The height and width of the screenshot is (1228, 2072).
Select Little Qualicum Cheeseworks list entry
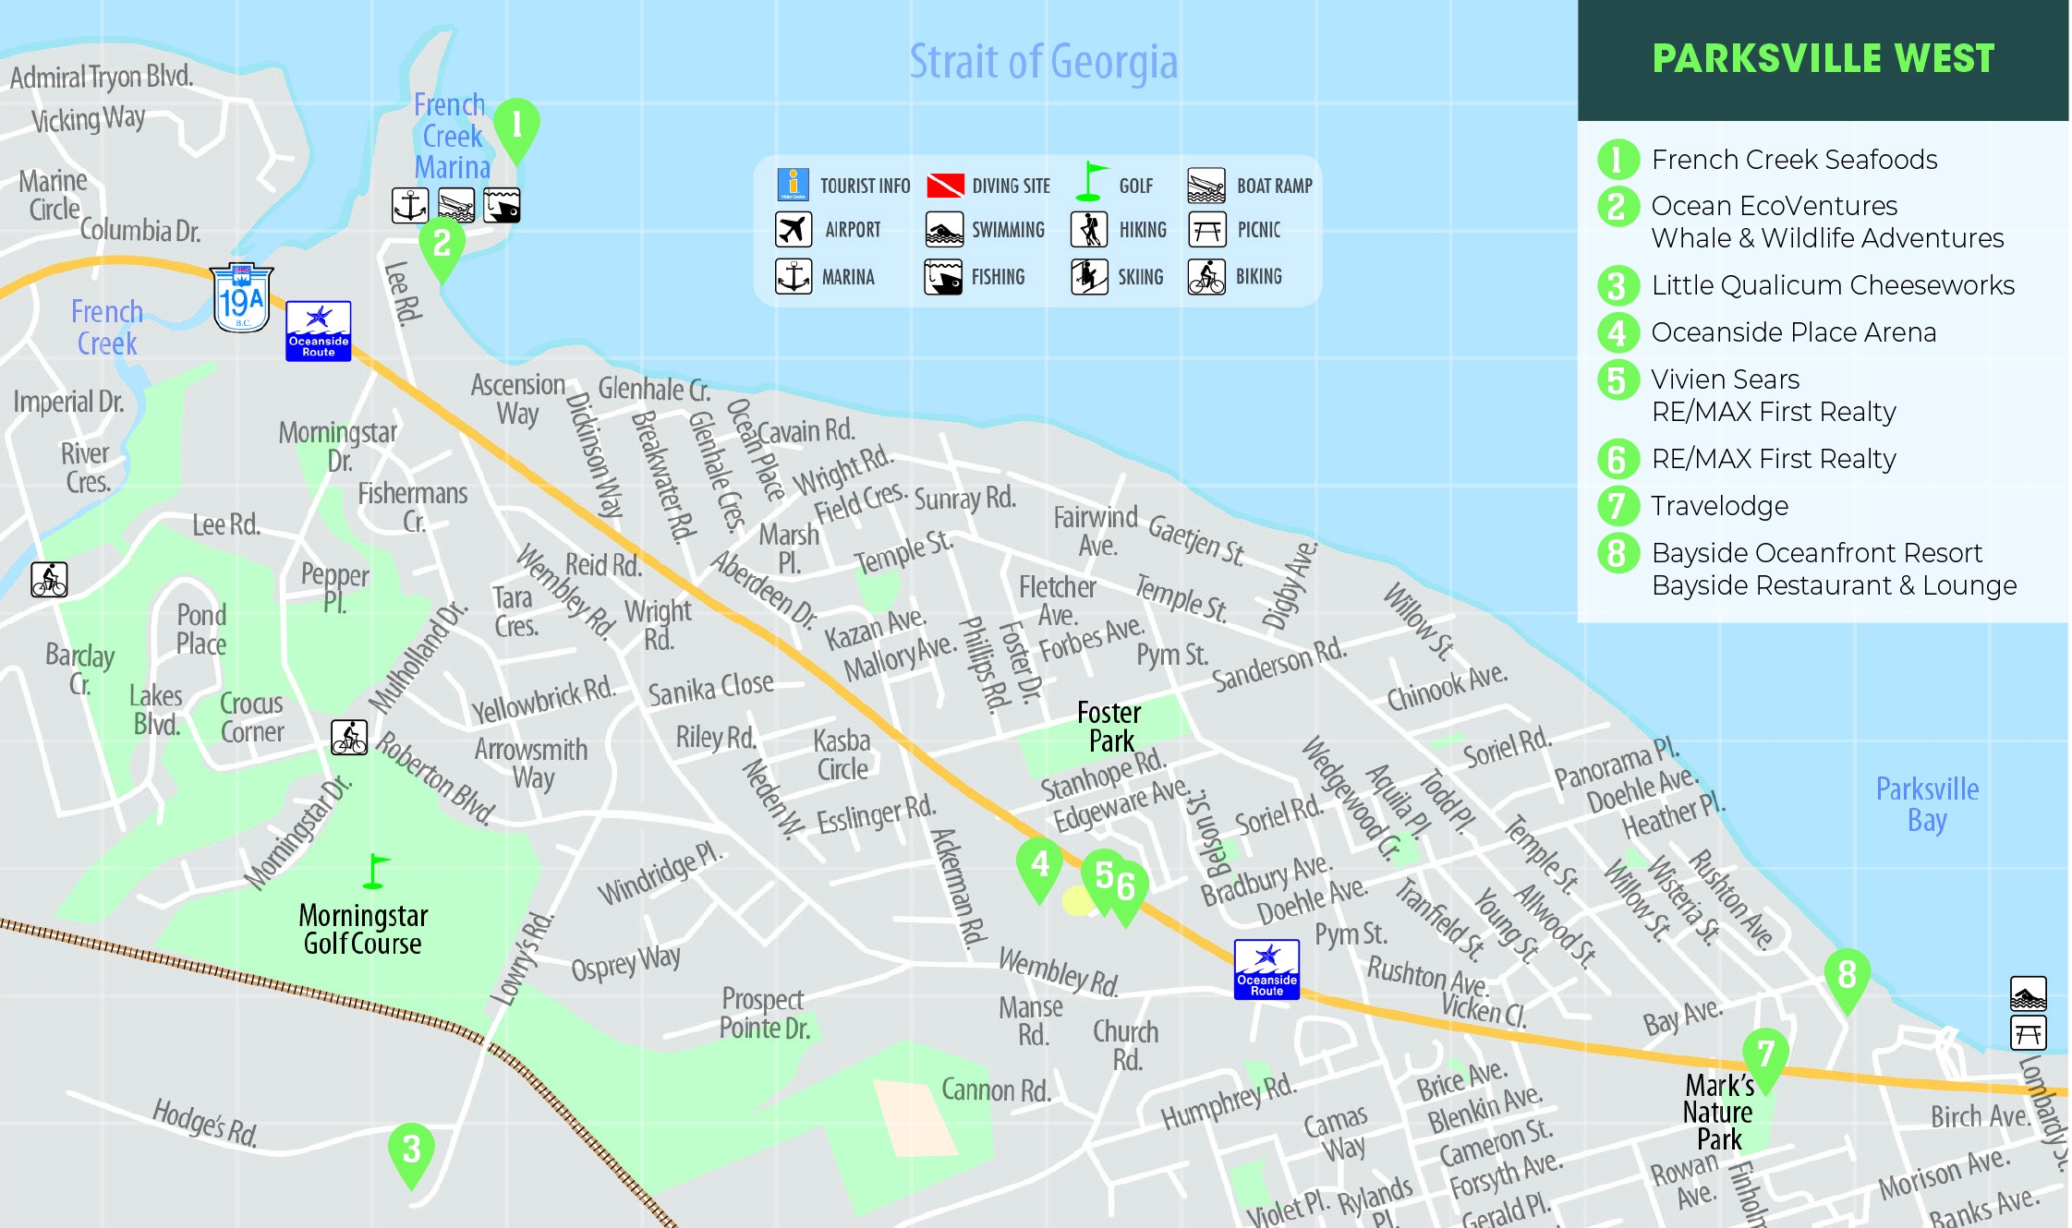pyautogui.click(x=1832, y=285)
